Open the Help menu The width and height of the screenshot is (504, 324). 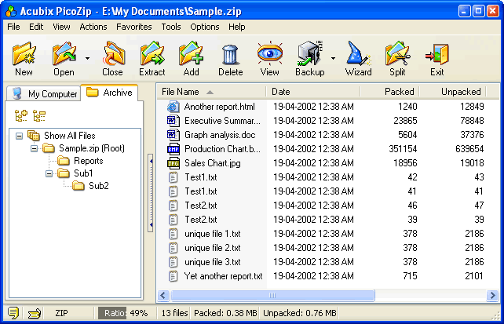pyautogui.click(x=237, y=27)
